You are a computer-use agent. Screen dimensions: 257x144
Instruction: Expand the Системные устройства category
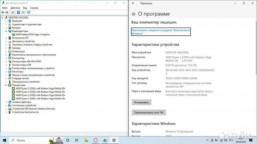click(x=6, y=106)
